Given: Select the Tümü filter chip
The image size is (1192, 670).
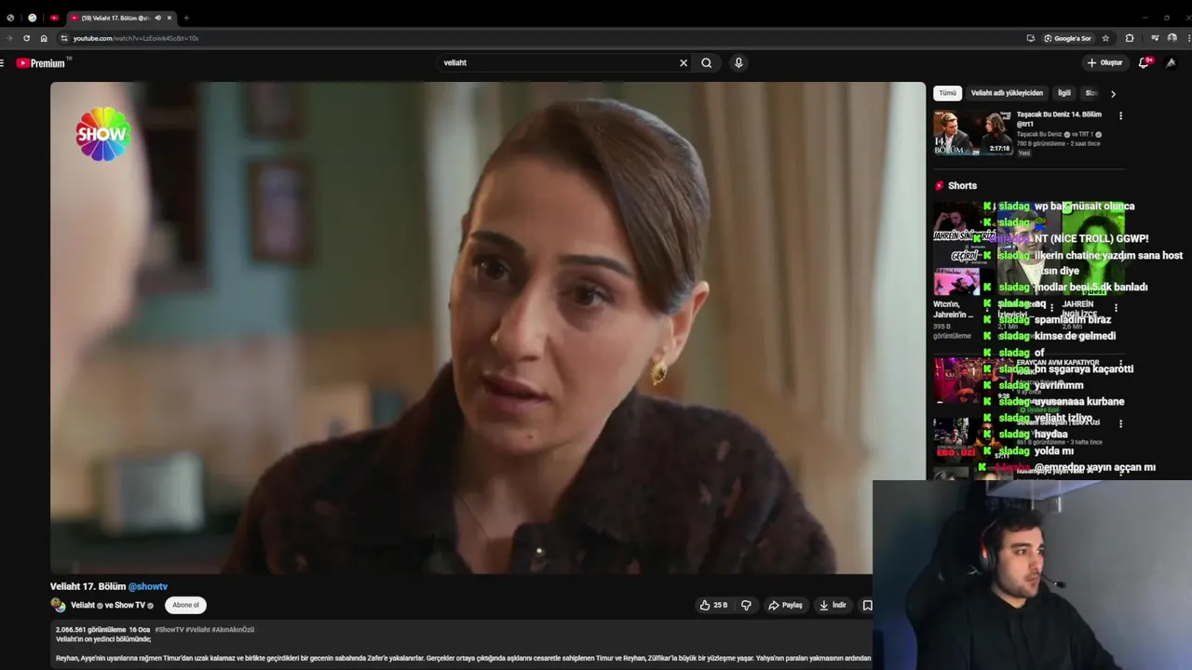Looking at the screenshot, I should (947, 93).
